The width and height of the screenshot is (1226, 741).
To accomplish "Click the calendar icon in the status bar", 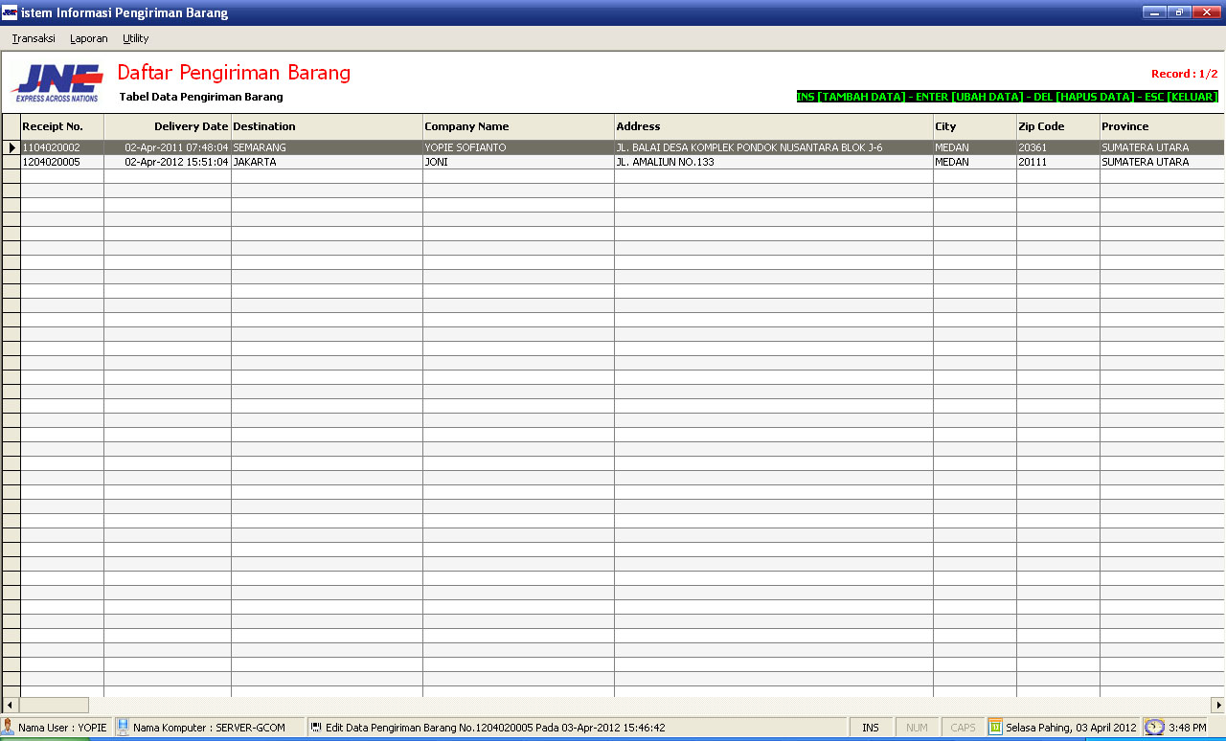I will (995, 728).
